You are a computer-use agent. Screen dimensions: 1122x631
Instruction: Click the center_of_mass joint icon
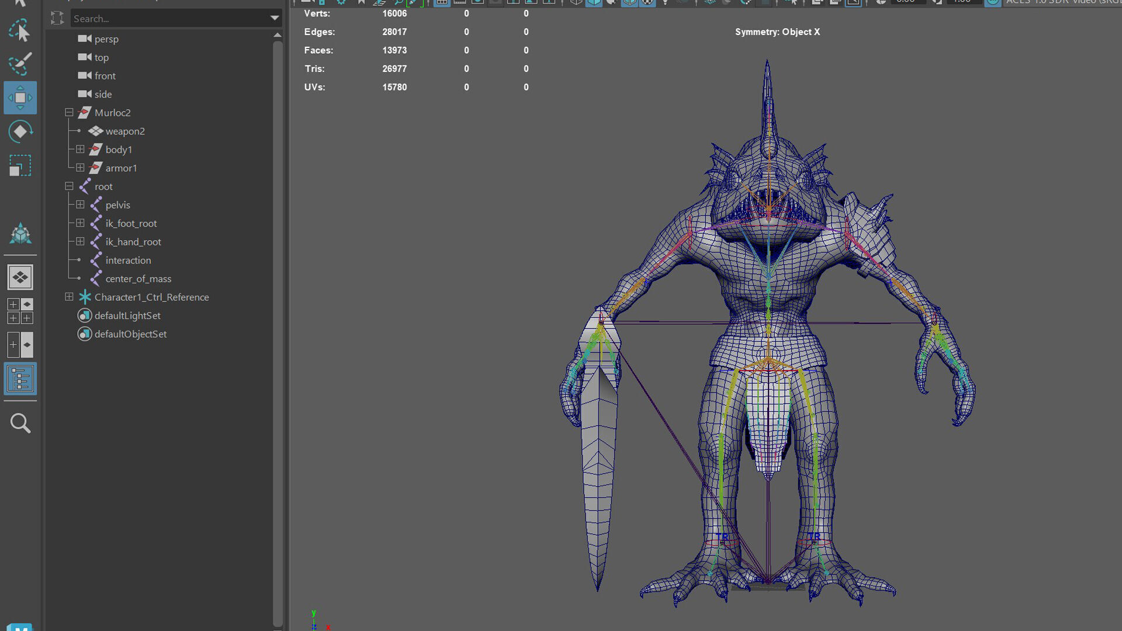pyautogui.click(x=96, y=279)
